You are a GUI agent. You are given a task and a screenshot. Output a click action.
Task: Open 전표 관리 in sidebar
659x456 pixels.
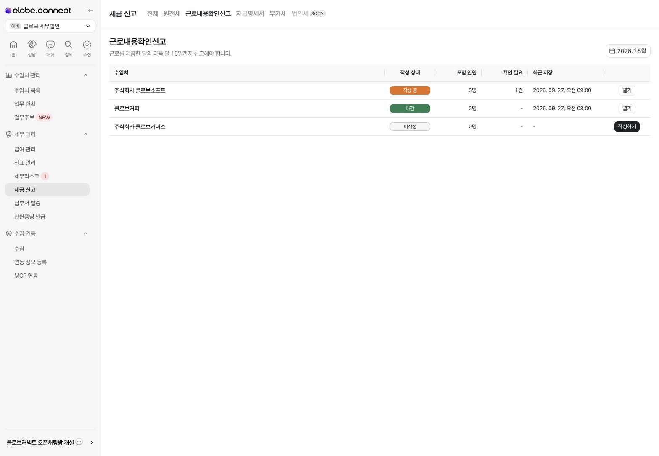[x=47, y=163]
